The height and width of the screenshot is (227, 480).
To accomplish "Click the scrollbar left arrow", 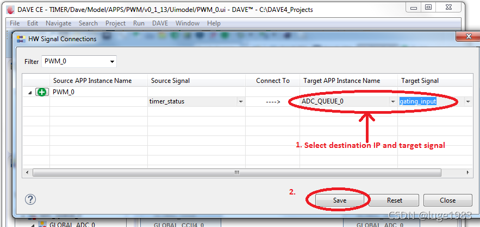I will coord(27,172).
